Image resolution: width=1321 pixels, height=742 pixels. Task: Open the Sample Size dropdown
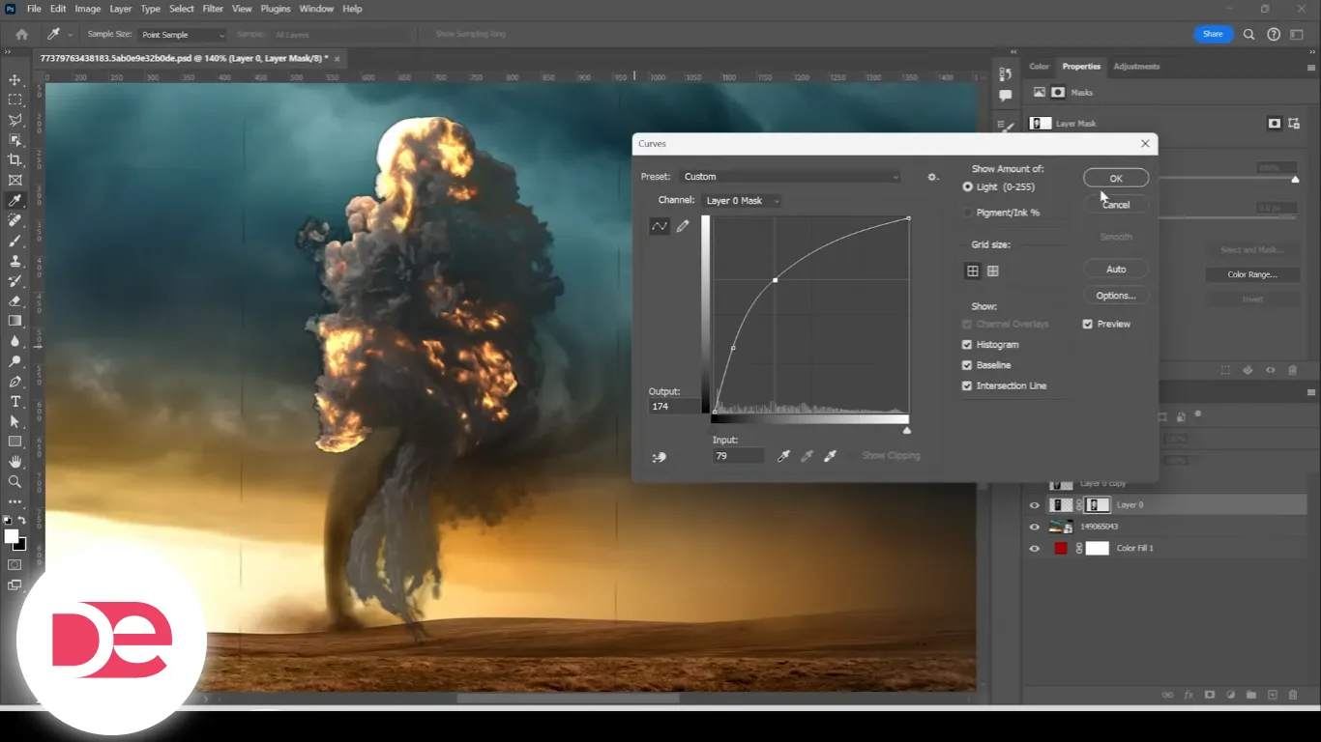[x=183, y=35]
